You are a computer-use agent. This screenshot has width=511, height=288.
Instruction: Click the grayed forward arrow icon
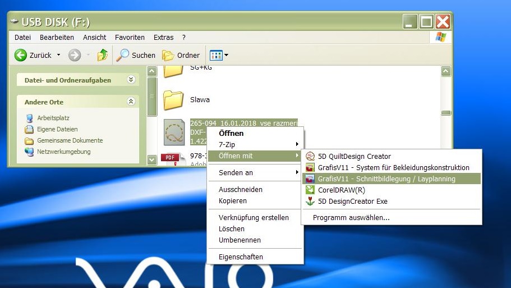(74, 55)
